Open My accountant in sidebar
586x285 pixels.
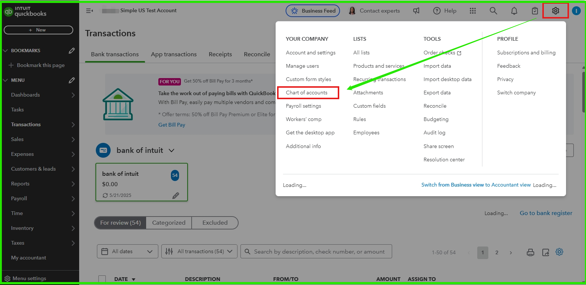[x=28, y=258]
